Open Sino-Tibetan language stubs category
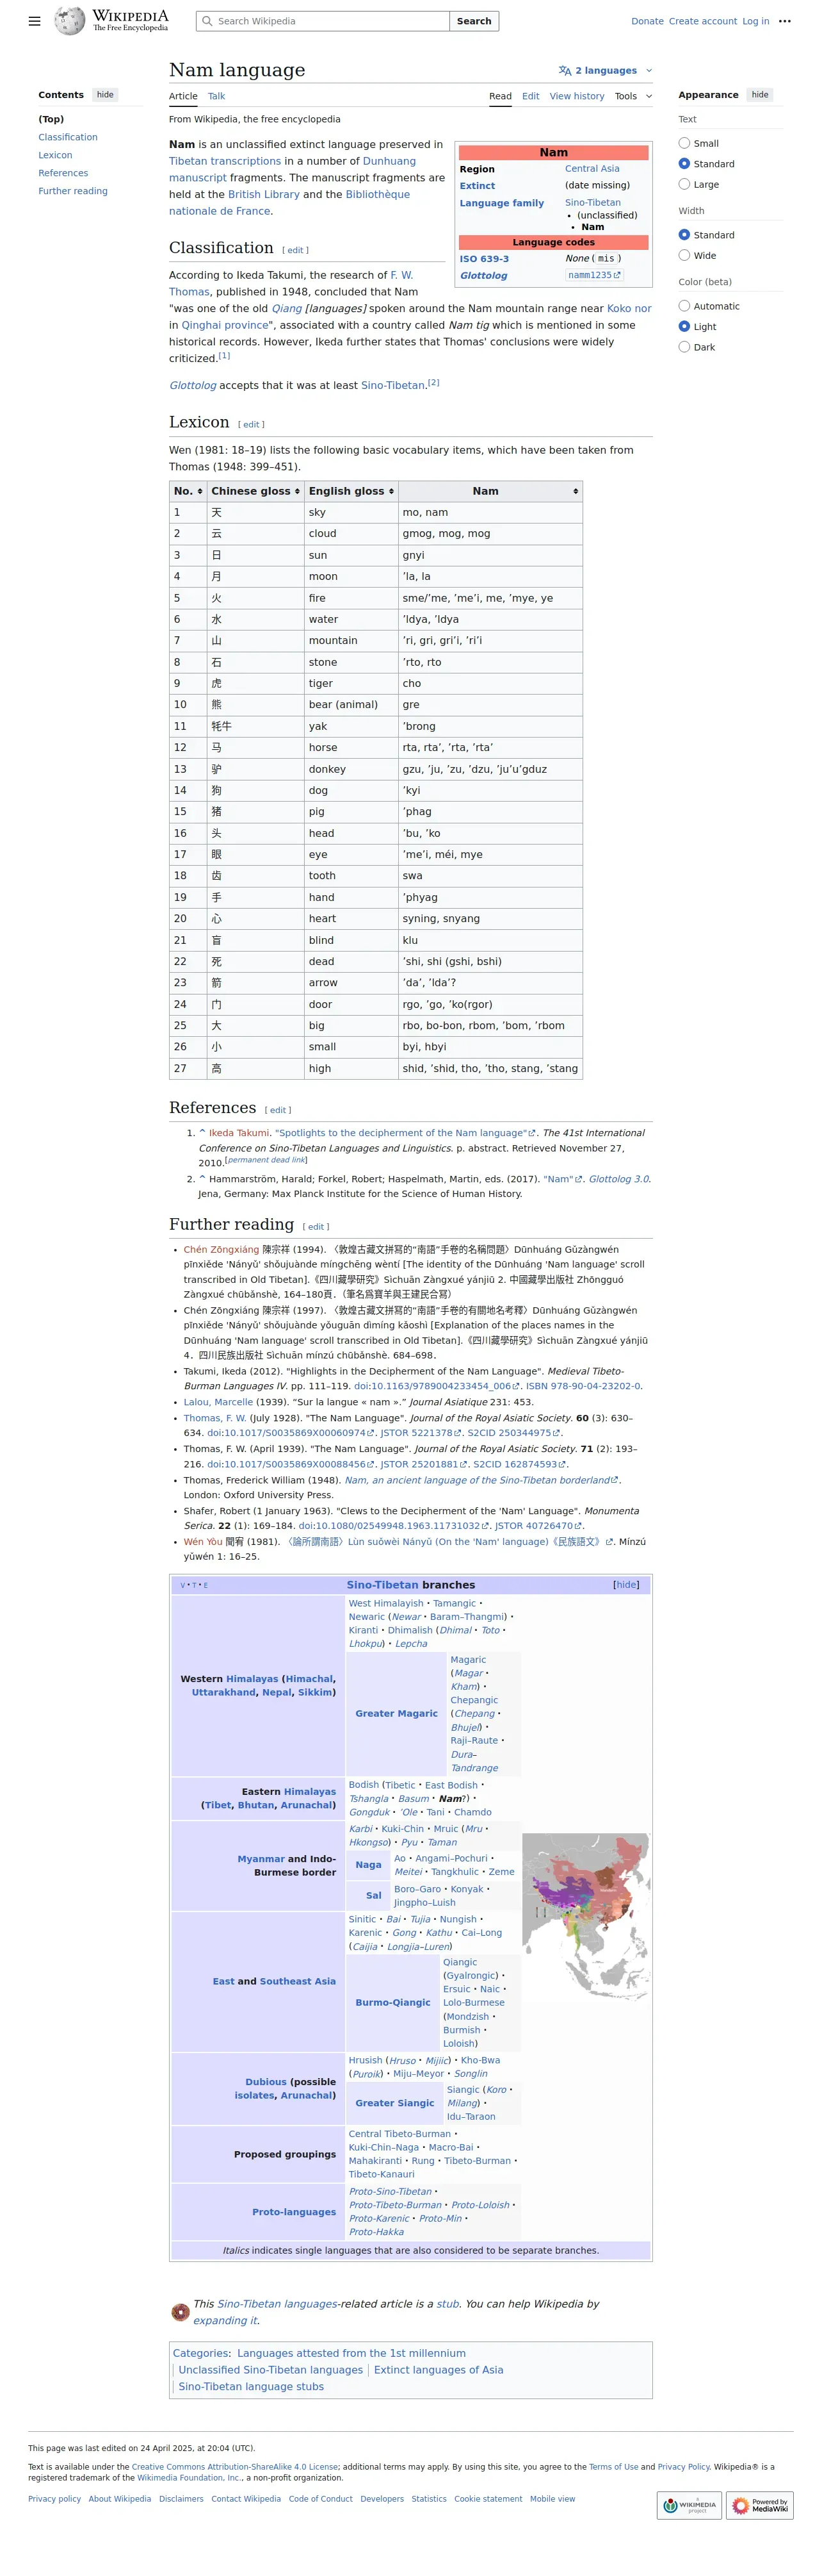Screen dimensions: 822x2576 pos(251,2386)
